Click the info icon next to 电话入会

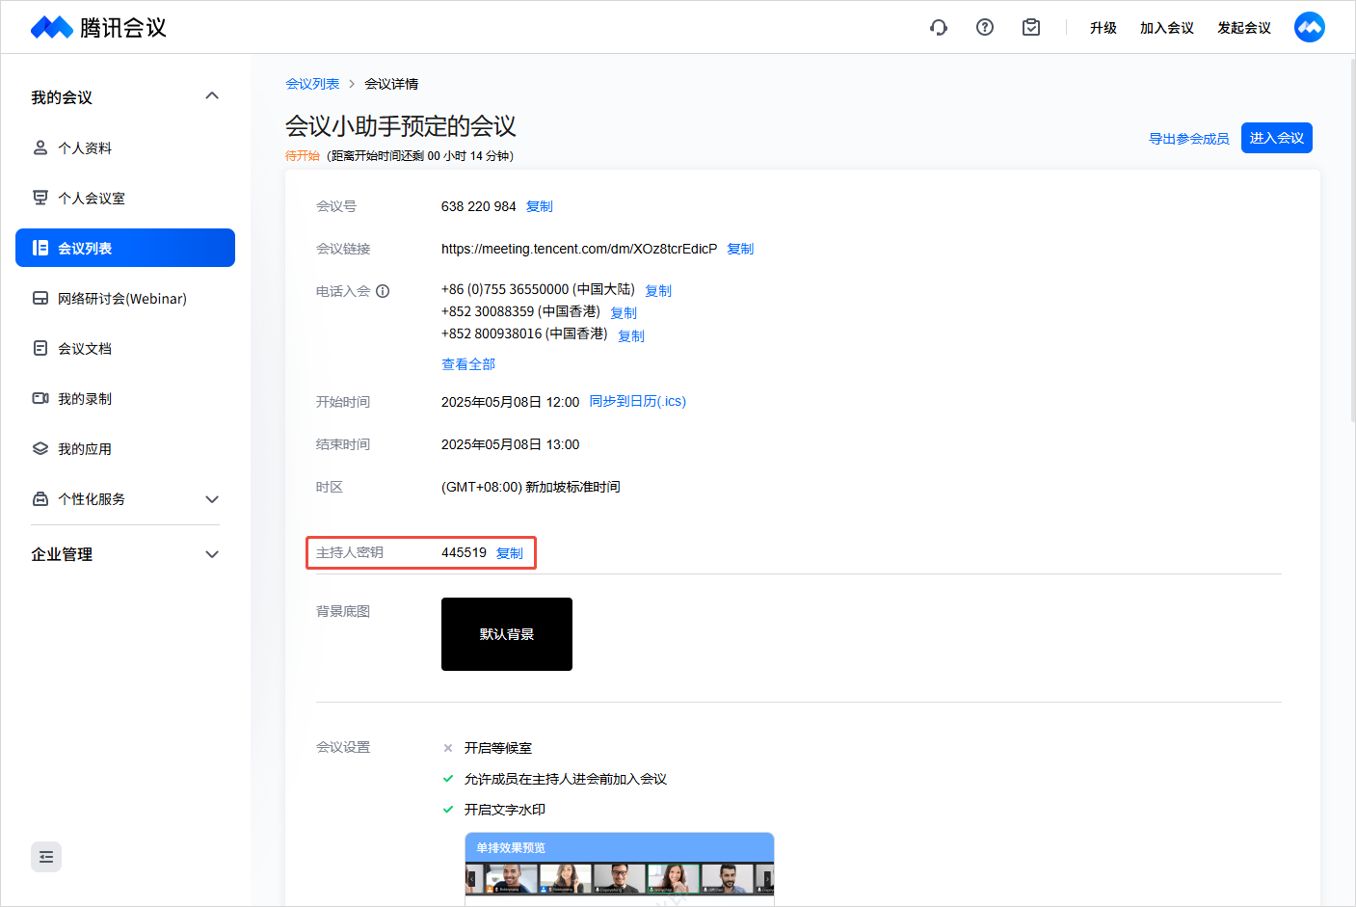[383, 291]
